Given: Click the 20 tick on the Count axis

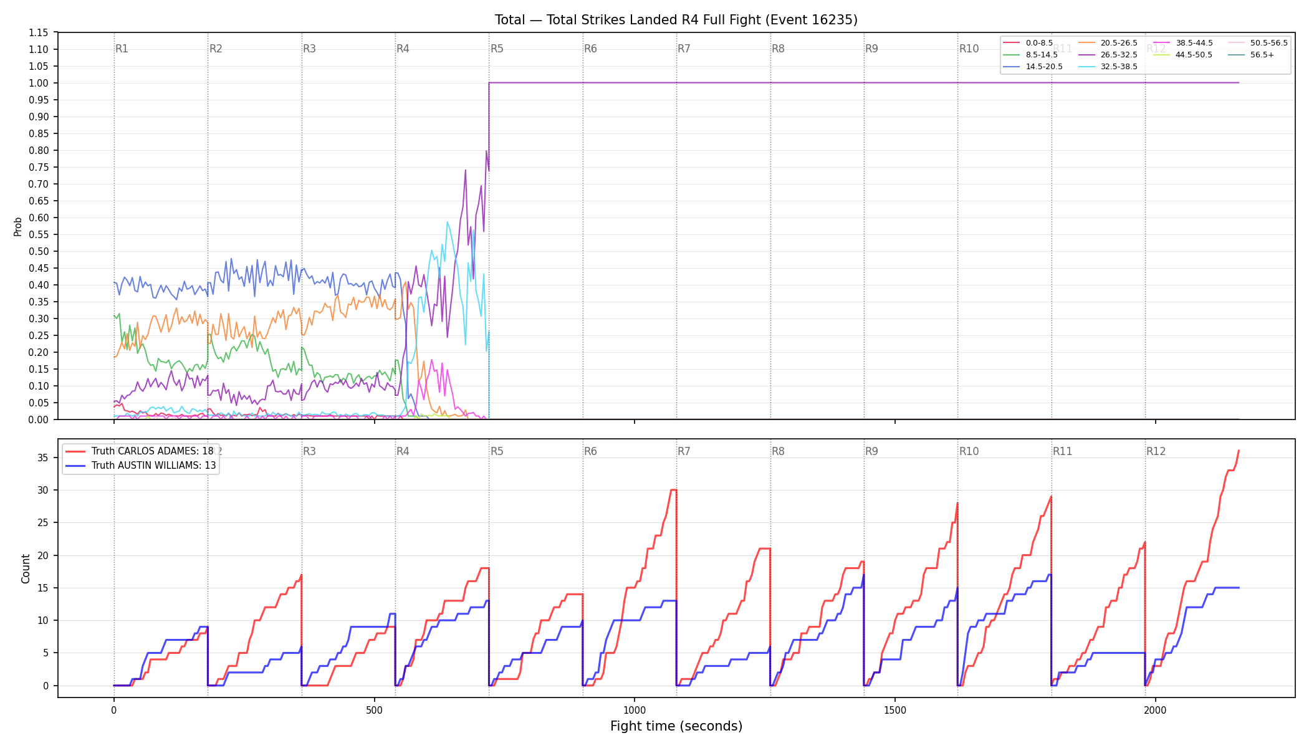Looking at the screenshot, I should (43, 555).
